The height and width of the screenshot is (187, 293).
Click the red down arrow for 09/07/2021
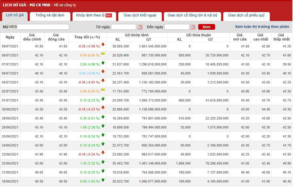103,45
